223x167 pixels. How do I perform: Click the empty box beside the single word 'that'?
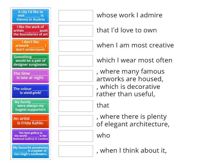(76, 106)
